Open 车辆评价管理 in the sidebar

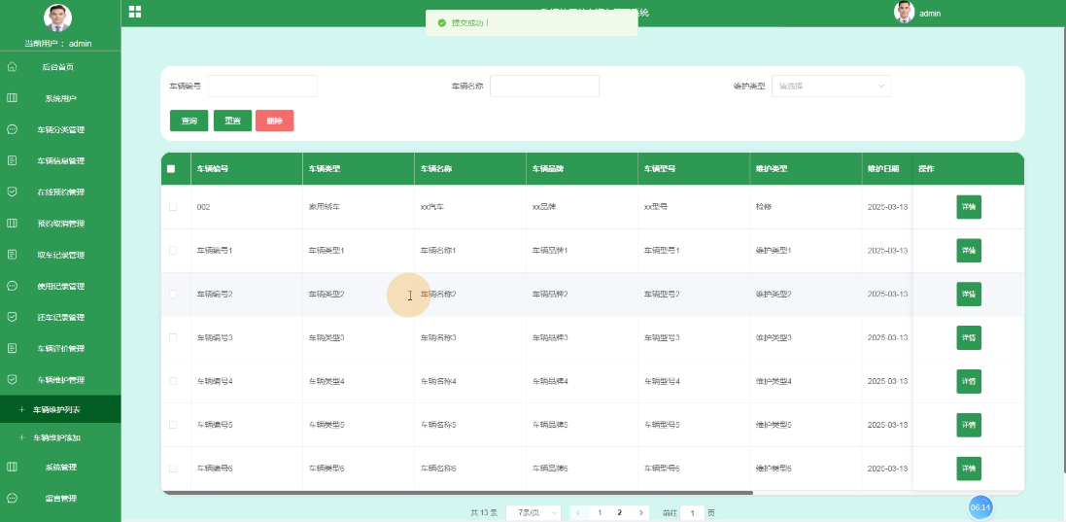(x=60, y=348)
